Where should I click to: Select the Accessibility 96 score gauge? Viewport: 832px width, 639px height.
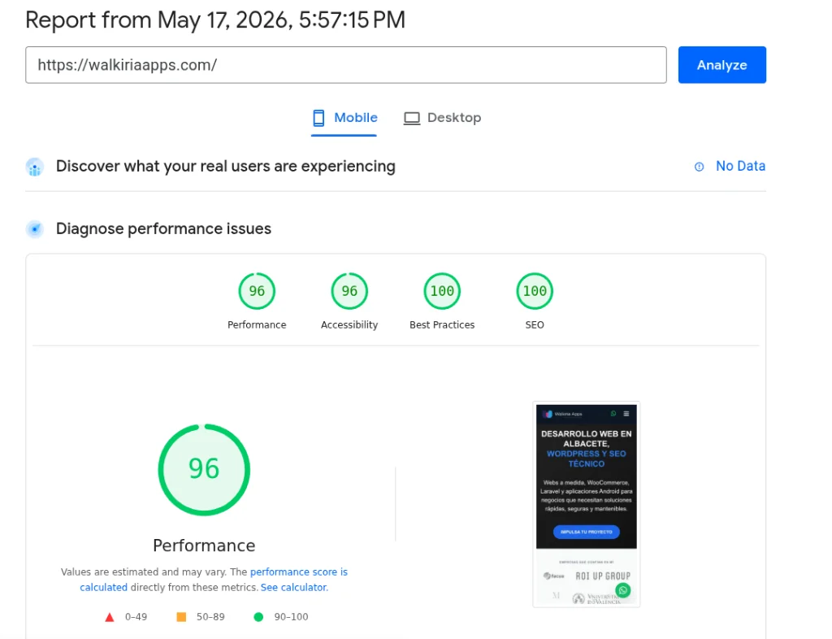(x=349, y=291)
